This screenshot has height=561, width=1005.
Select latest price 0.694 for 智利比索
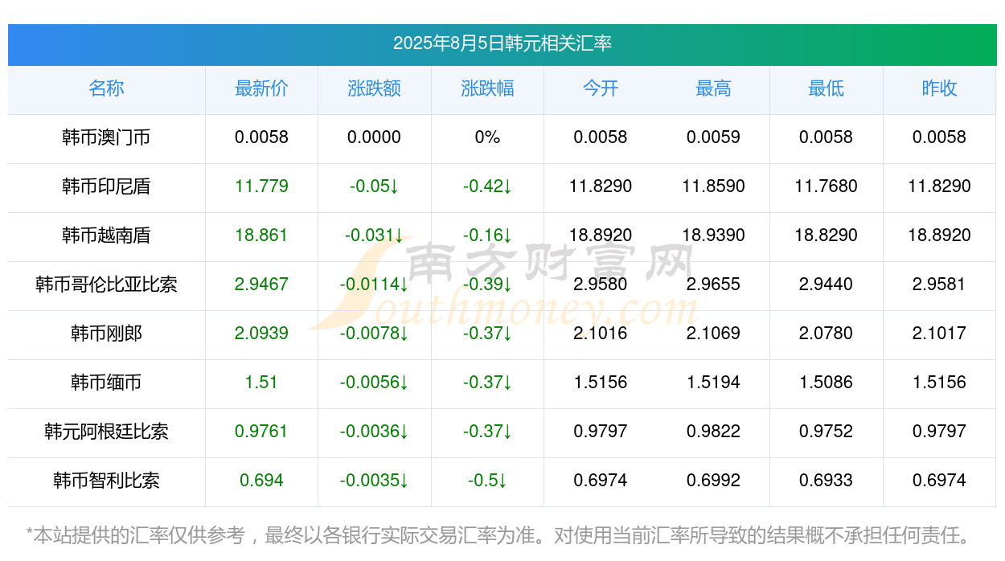click(261, 481)
